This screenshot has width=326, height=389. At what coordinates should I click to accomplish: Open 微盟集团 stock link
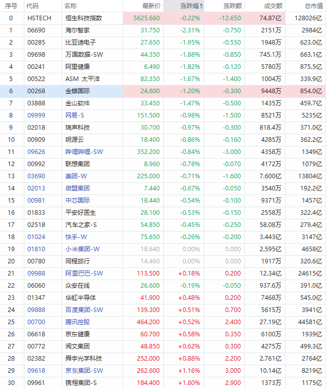[78, 188]
